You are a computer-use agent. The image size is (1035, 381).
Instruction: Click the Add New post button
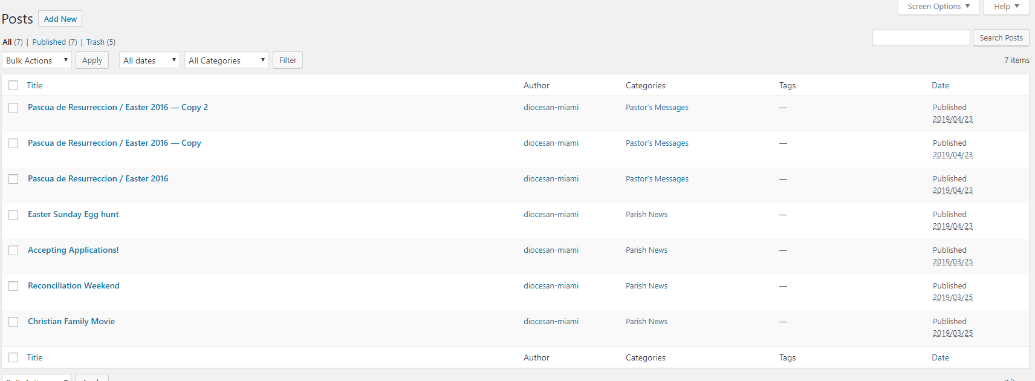60,19
